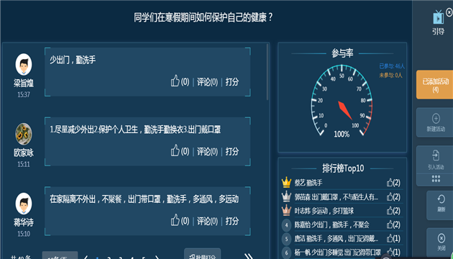Like 梁旨煌's answer with thumbs-up
The image size is (453, 259).
tap(175, 81)
